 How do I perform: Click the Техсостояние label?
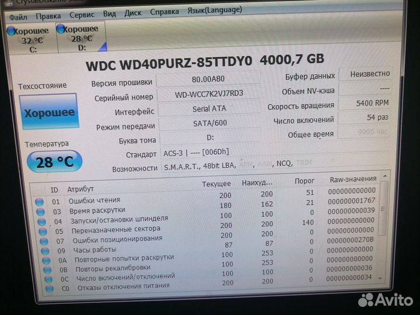[43, 86]
